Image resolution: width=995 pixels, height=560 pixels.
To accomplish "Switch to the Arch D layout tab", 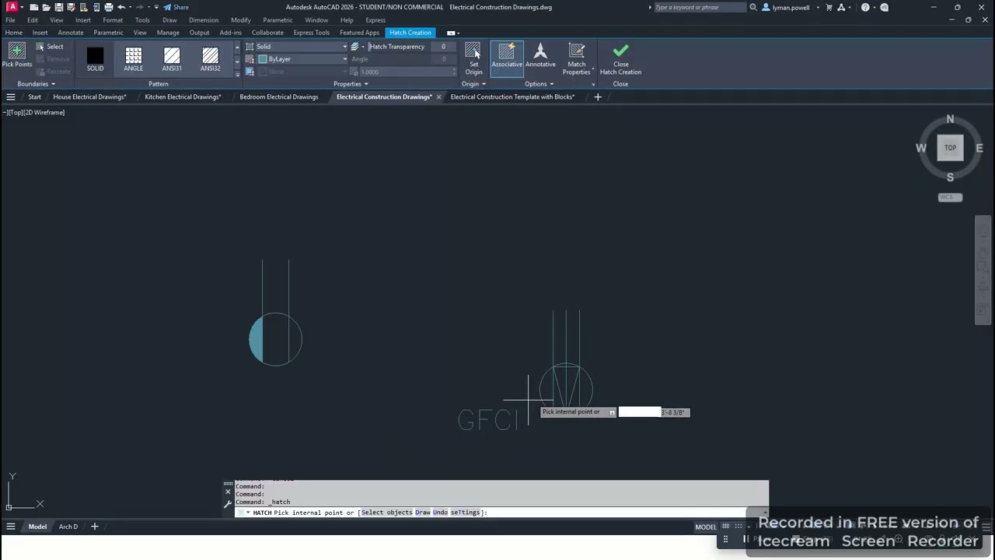I will click(x=68, y=527).
